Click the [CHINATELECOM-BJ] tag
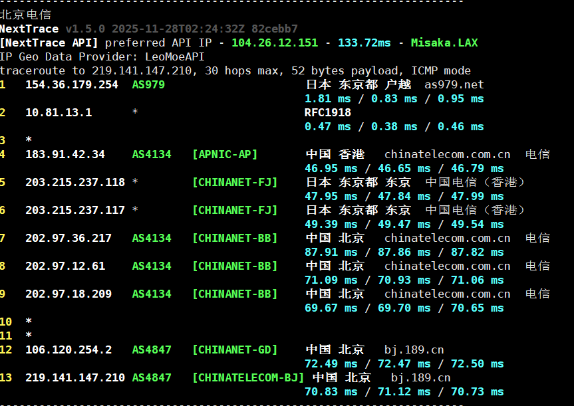The image size is (574, 406). pyautogui.click(x=248, y=377)
